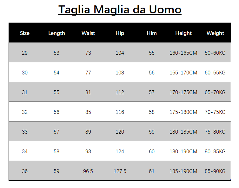Viewport: 239px width, 188px height.
Task: Select the 175-180CM height cell
Action: (x=183, y=112)
